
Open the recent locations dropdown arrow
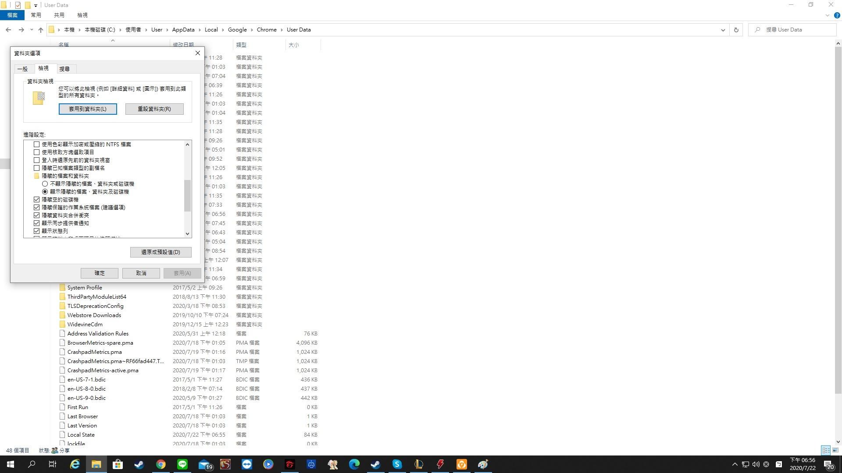(32, 30)
